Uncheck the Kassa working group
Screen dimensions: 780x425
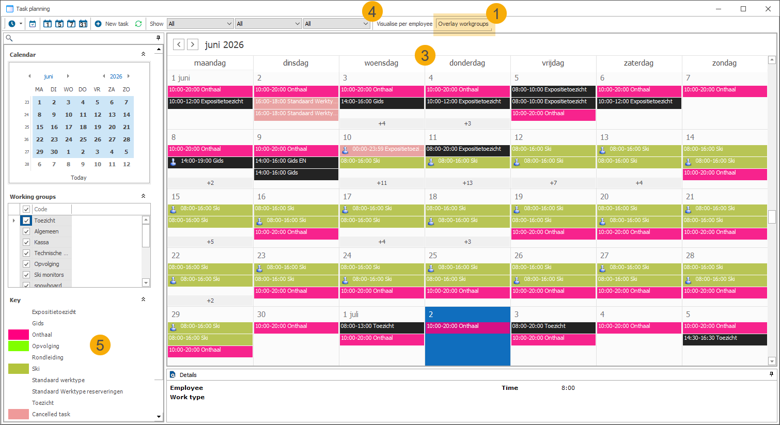[26, 242]
